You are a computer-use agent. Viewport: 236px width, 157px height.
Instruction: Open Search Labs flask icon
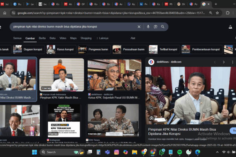(x=230, y=27)
